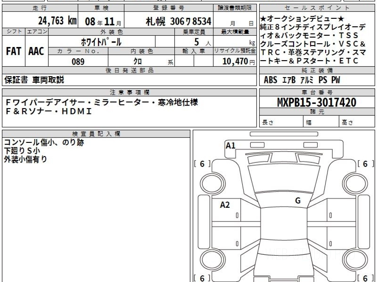Click the A2 damage mark on diagram

[x=225, y=205]
